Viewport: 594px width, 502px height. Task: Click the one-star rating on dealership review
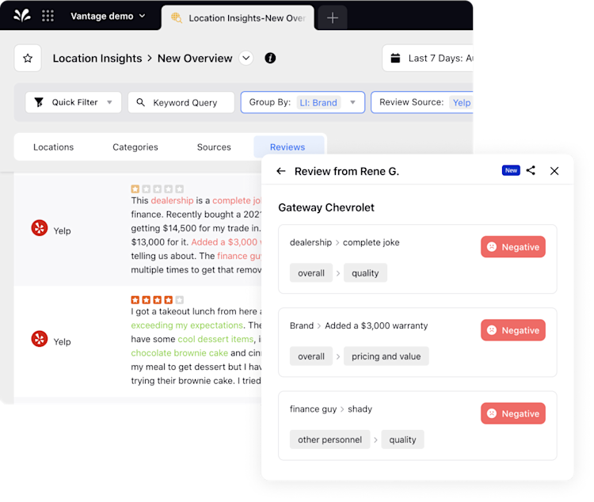coord(158,188)
